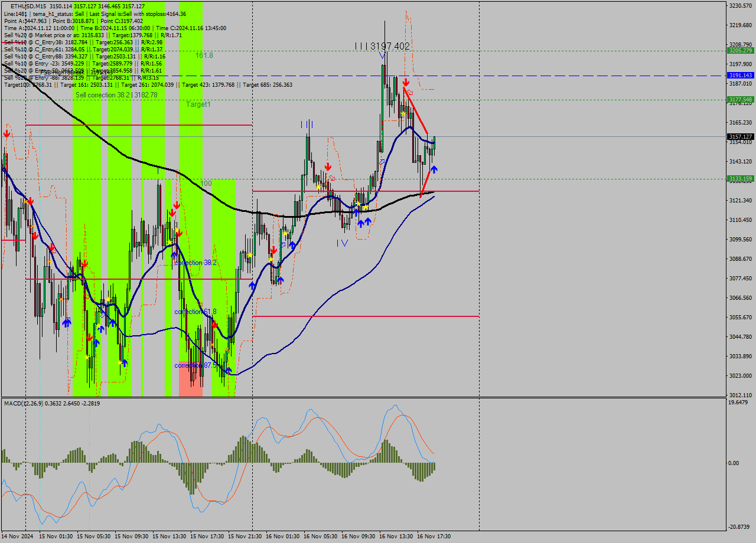Click the blue 'I V' wave label
The width and height of the screenshot is (756, 543).
(x=342, y=243)
